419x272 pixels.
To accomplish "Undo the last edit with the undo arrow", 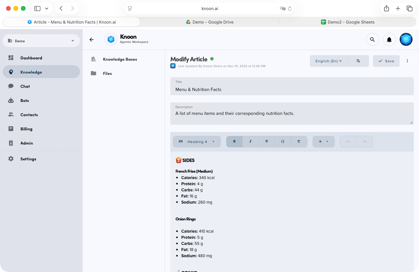I will [348, 141].
